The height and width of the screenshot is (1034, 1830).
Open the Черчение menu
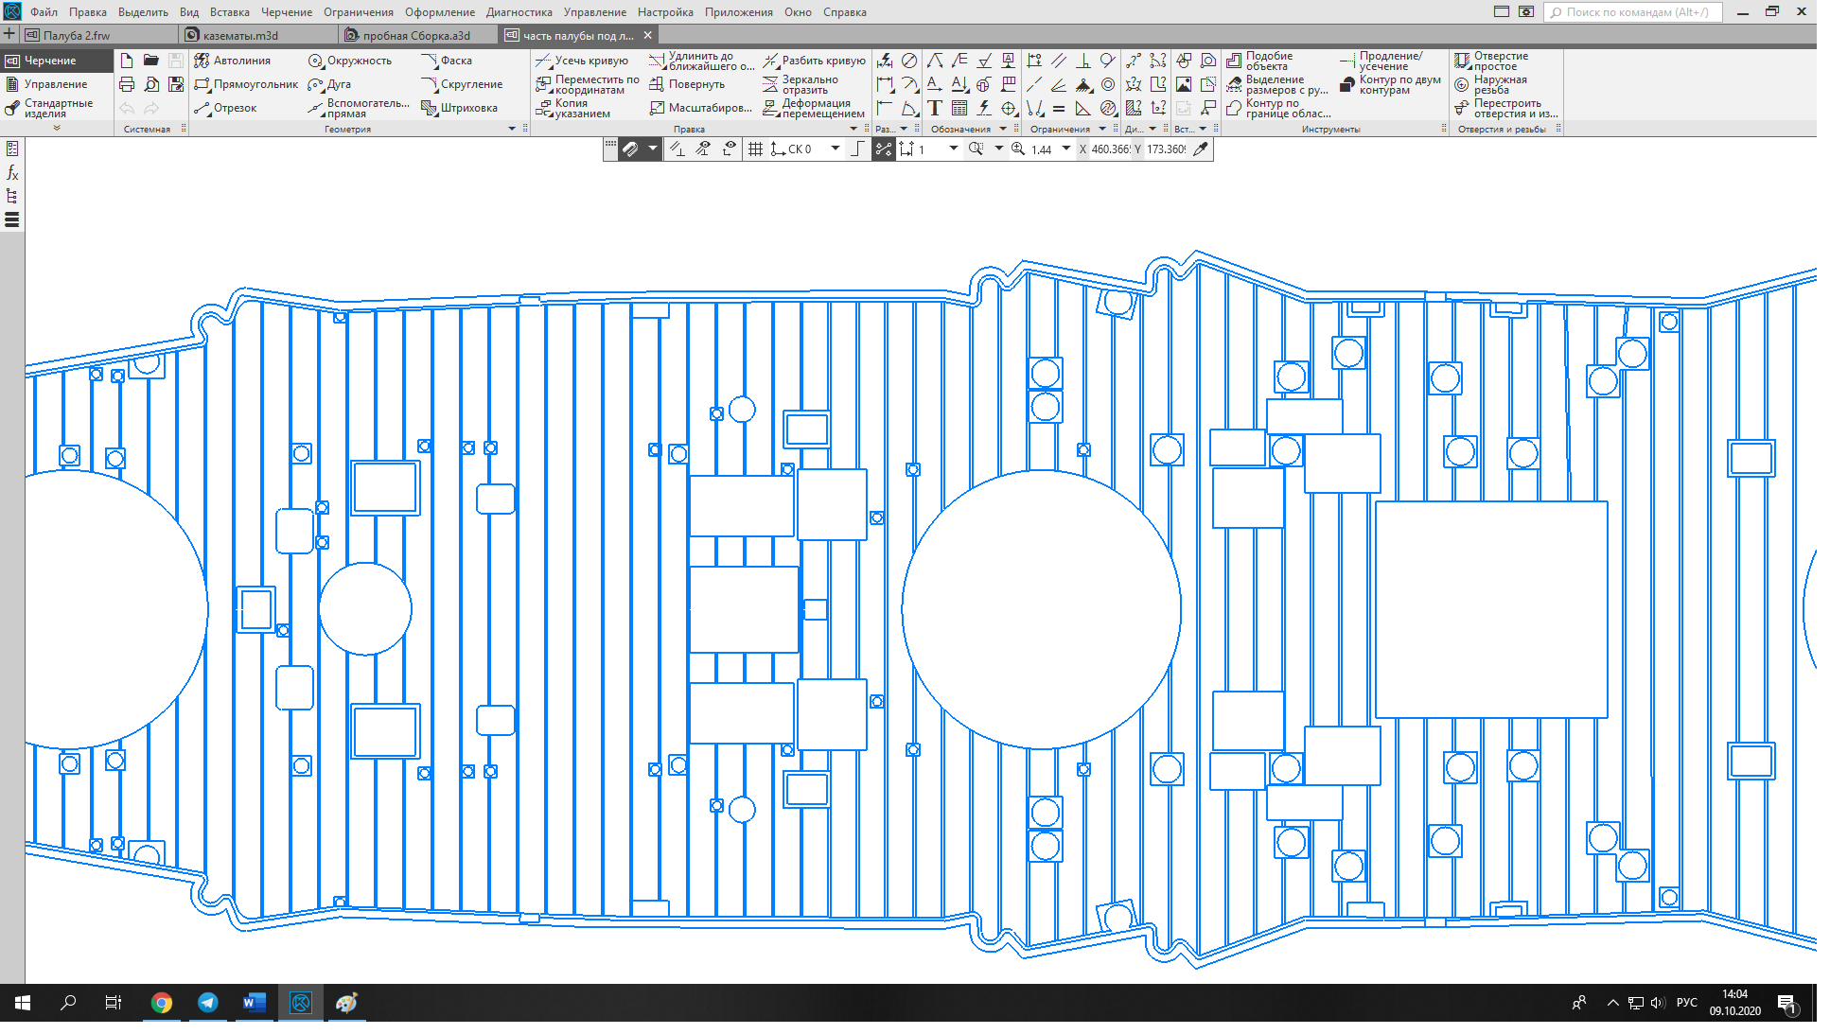(x=286, y=12)
